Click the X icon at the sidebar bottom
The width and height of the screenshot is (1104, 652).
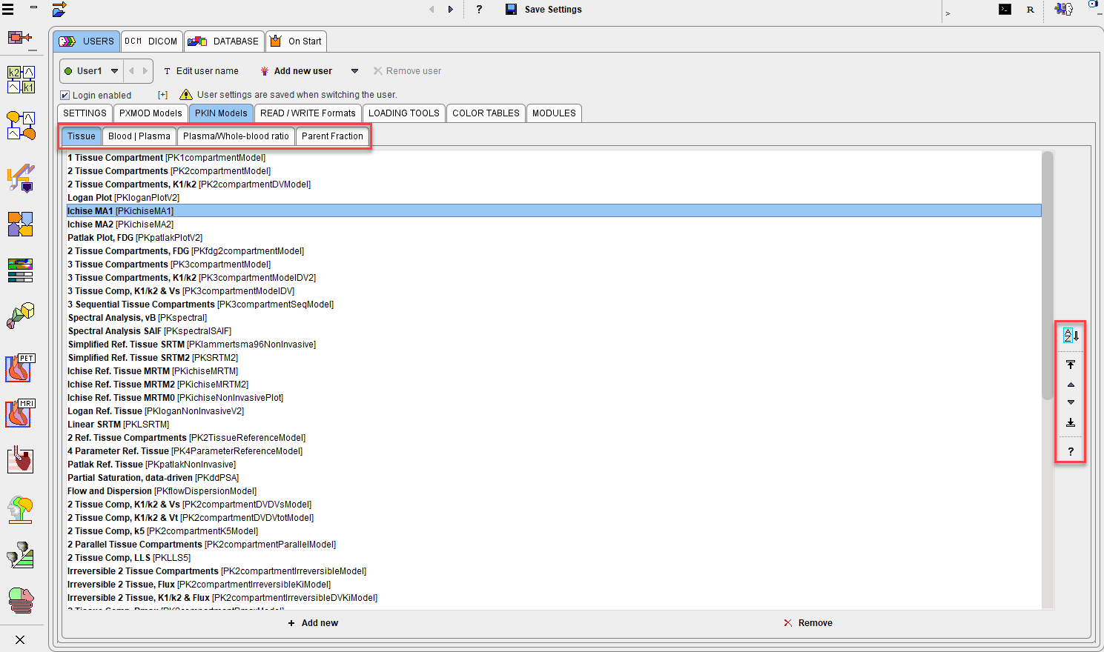click(x=20, y=639)
